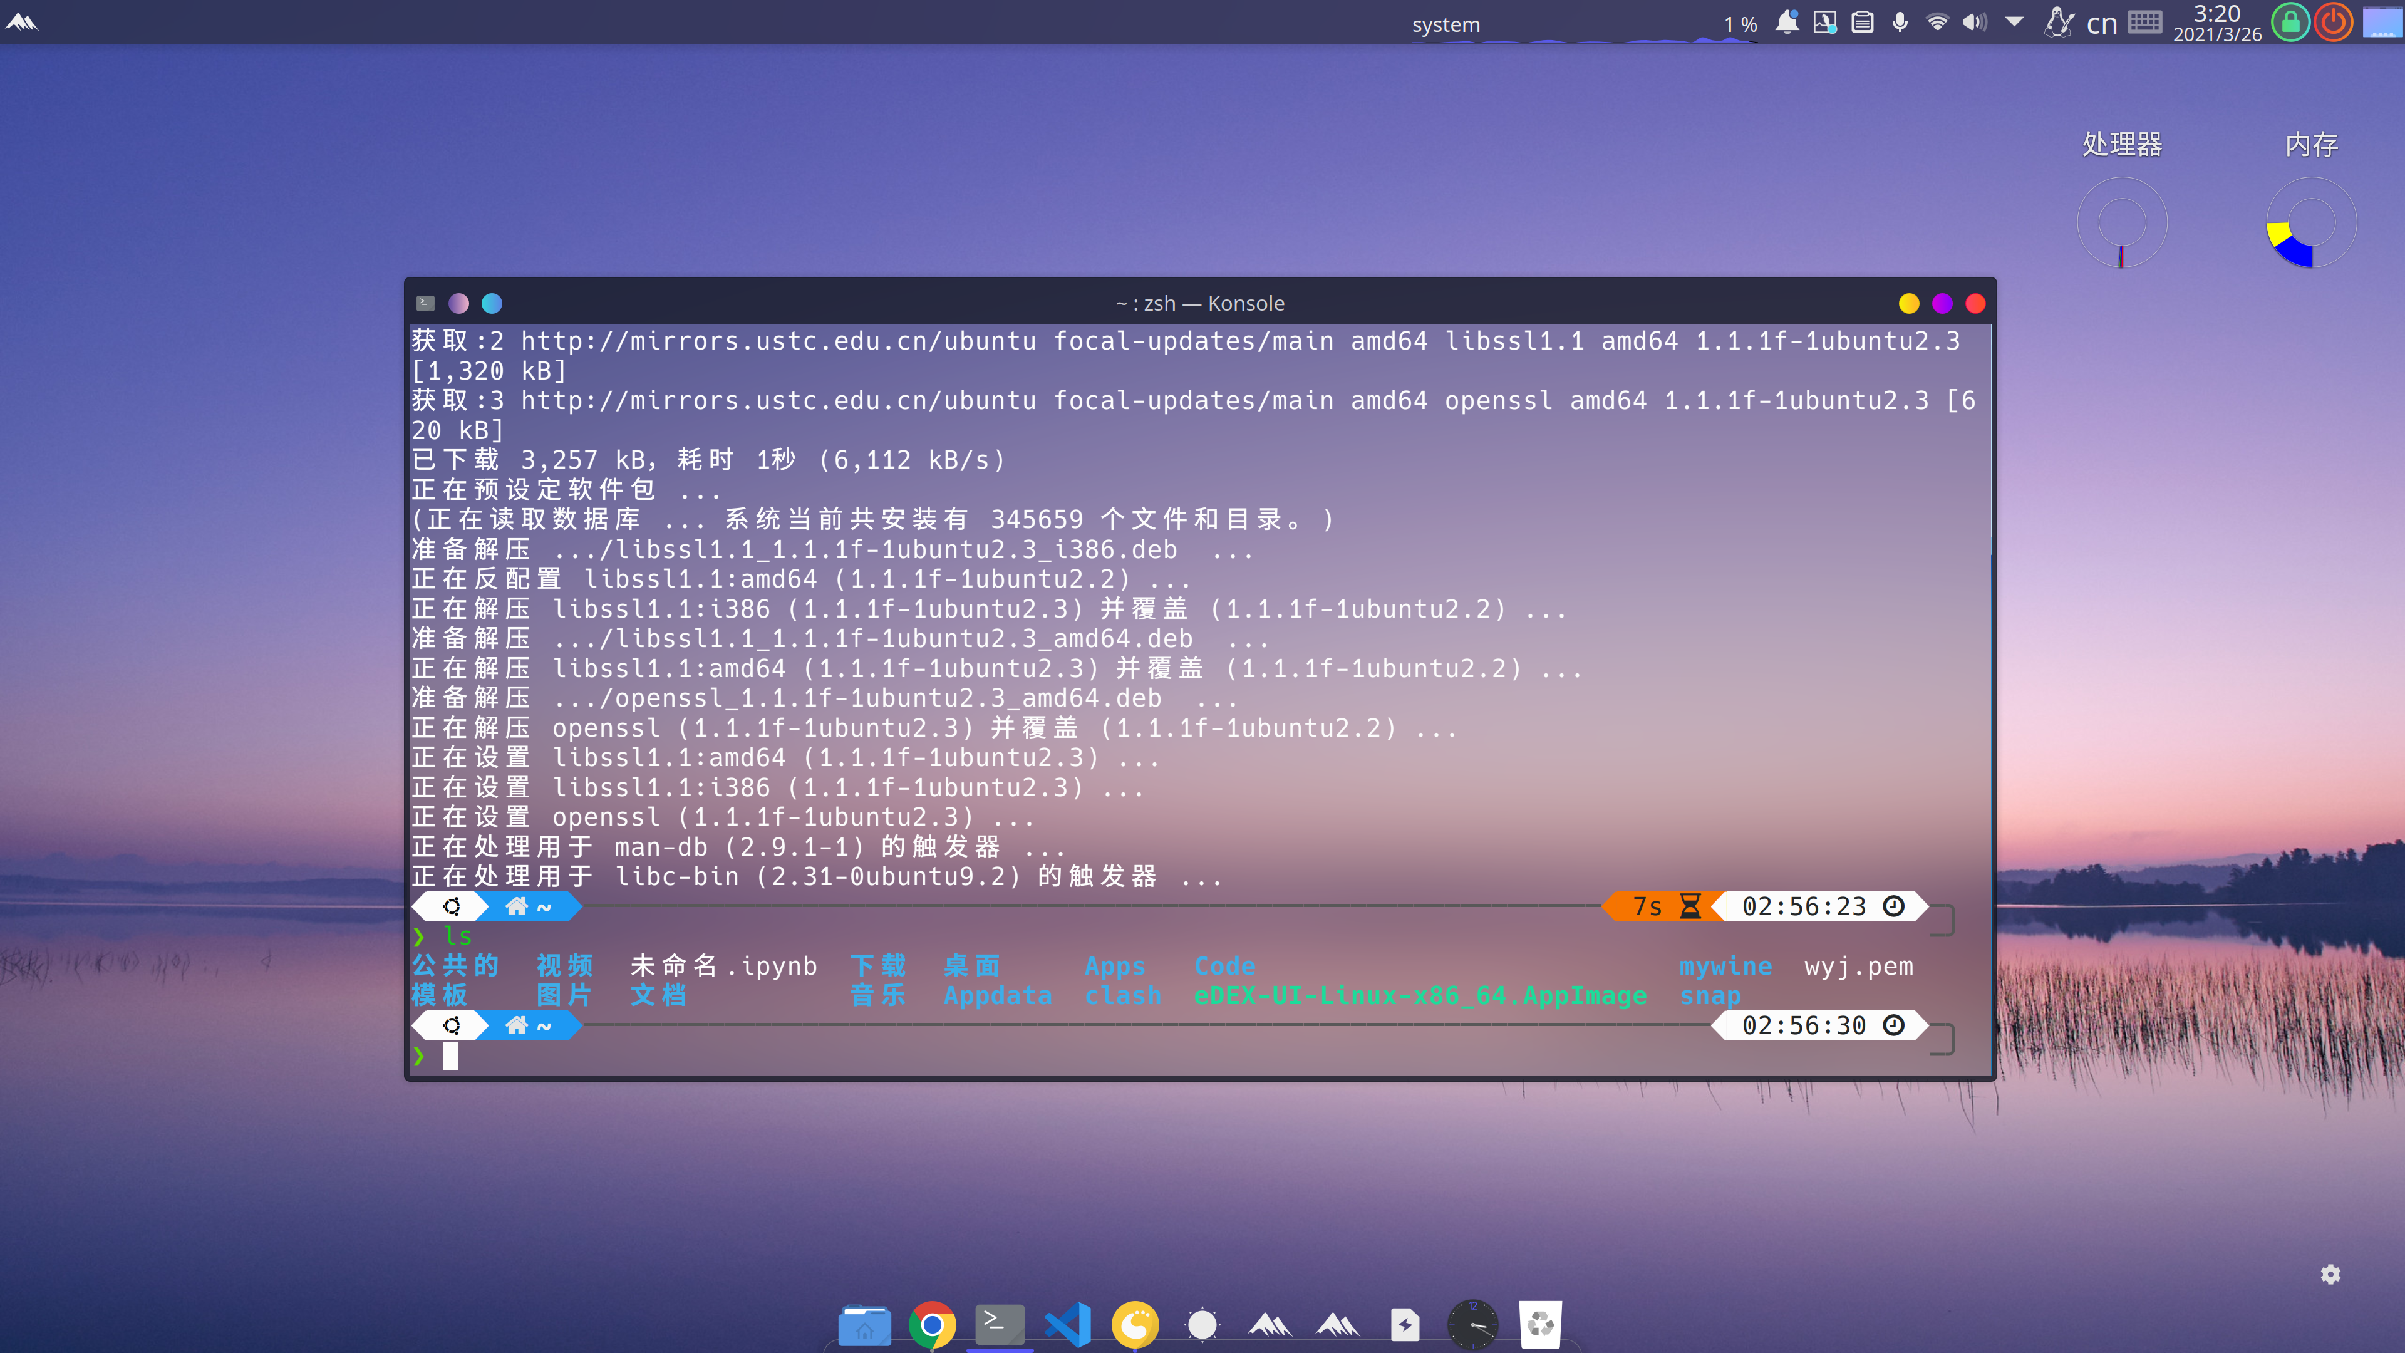Click the penguin Fcitx input method icon
This screenshot has height=1353, width=2405.
(2059, 23)
